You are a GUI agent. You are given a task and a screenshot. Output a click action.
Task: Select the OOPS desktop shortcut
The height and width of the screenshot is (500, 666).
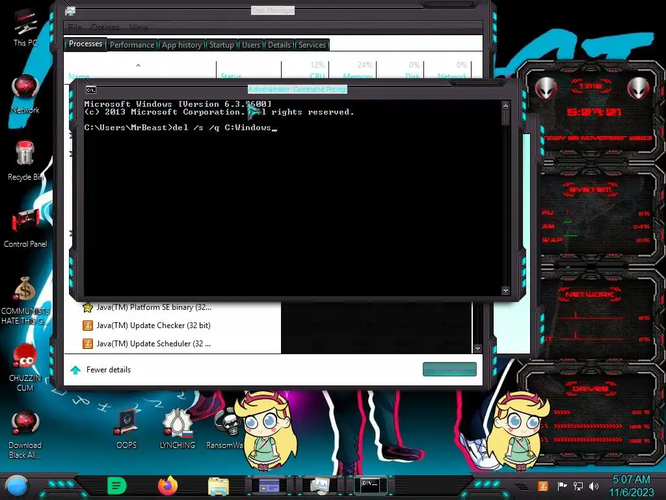(127, 430)
